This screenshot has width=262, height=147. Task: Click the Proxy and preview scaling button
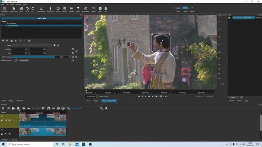pyautogui.click(x=109, y=101)
